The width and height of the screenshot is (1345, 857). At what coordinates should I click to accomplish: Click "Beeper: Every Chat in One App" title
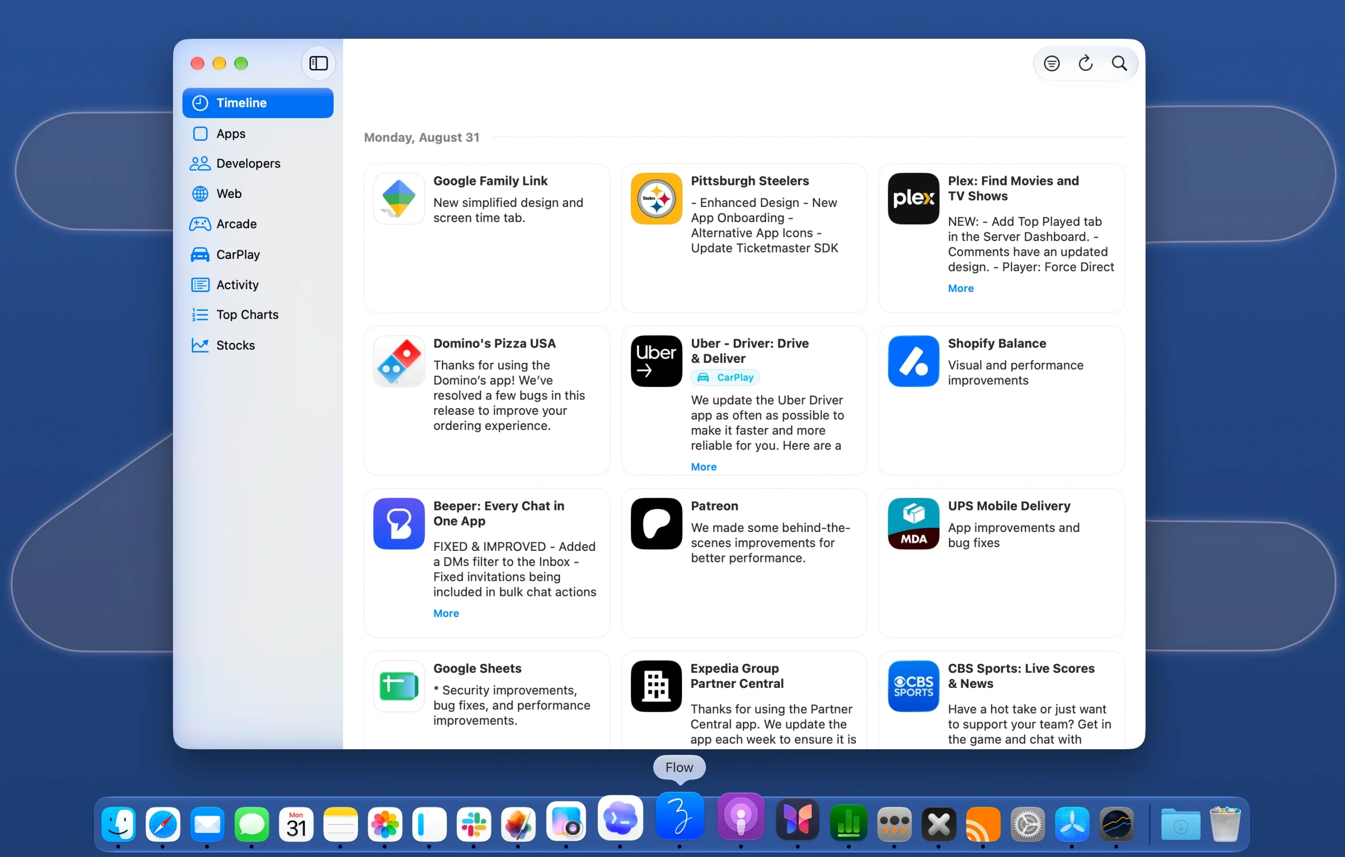click(499, 514)
